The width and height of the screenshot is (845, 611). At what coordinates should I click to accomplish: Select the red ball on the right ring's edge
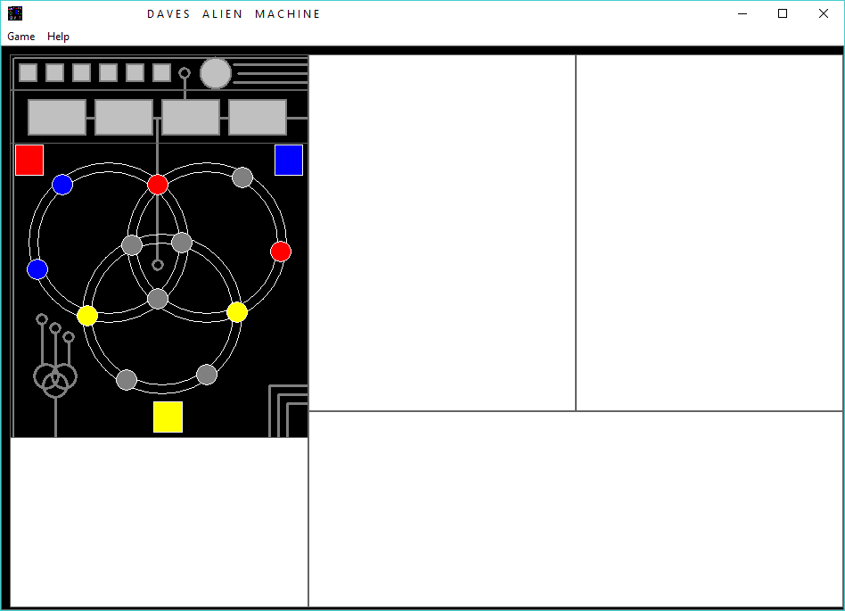pyautogui.click(x=281, y=252)
